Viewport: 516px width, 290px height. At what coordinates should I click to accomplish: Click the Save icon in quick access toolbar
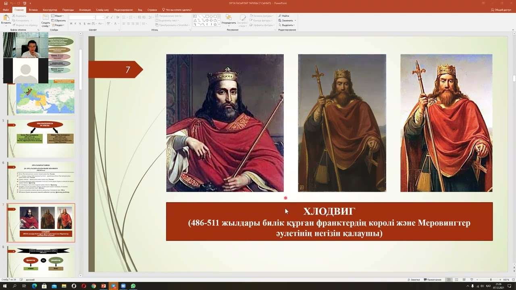click(6, 3)
